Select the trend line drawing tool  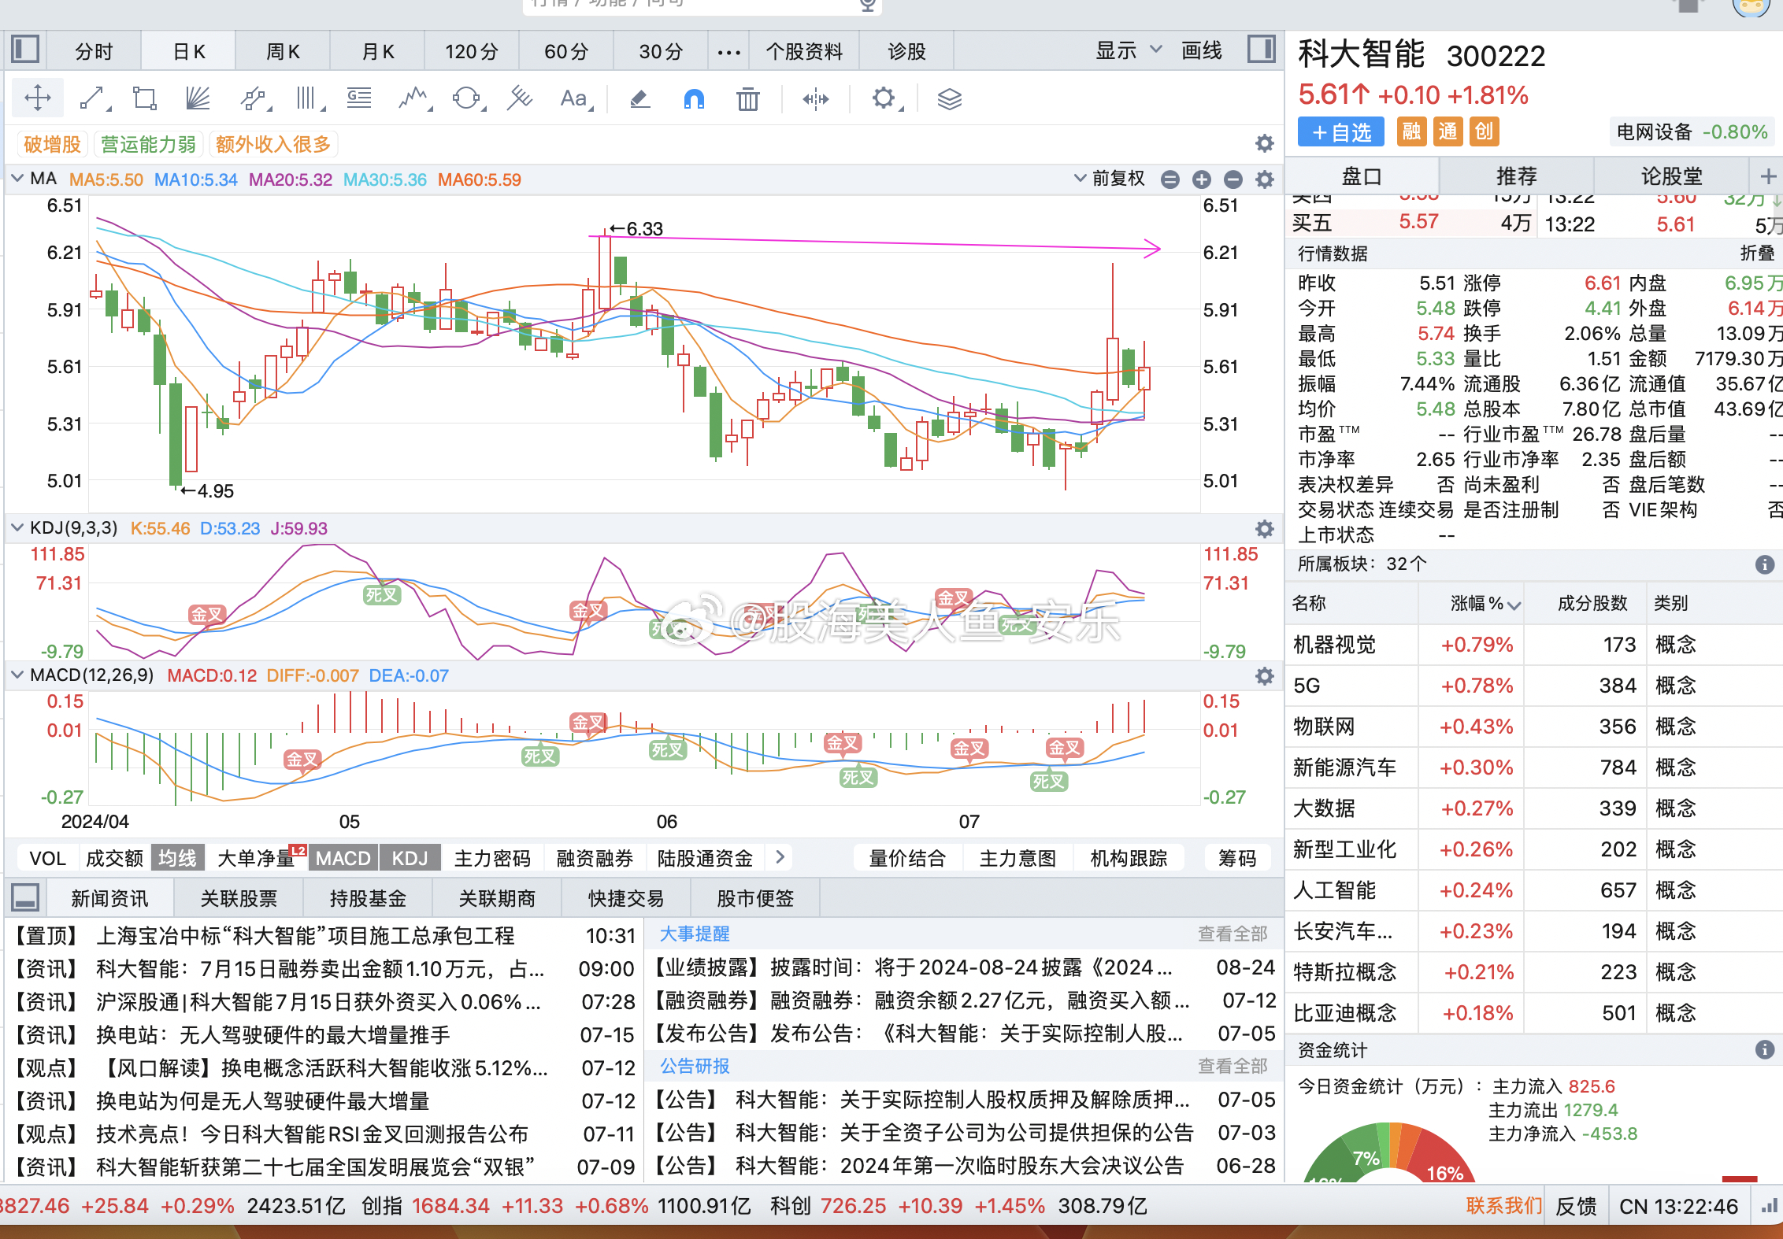93,98
